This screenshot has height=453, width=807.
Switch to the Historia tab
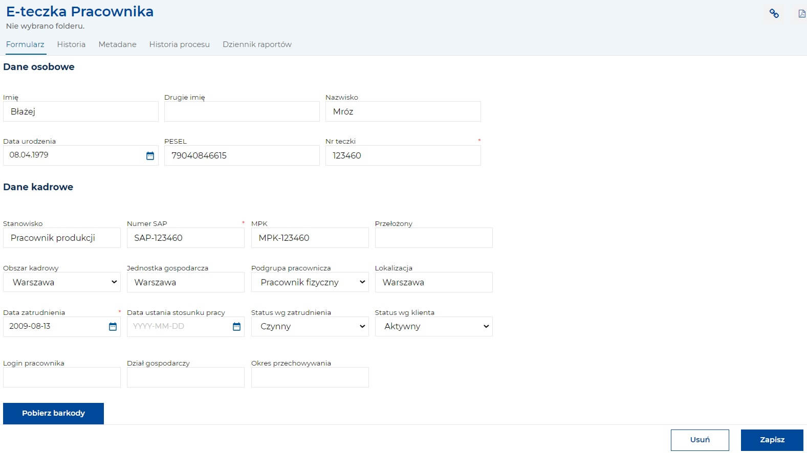point(71,44)
